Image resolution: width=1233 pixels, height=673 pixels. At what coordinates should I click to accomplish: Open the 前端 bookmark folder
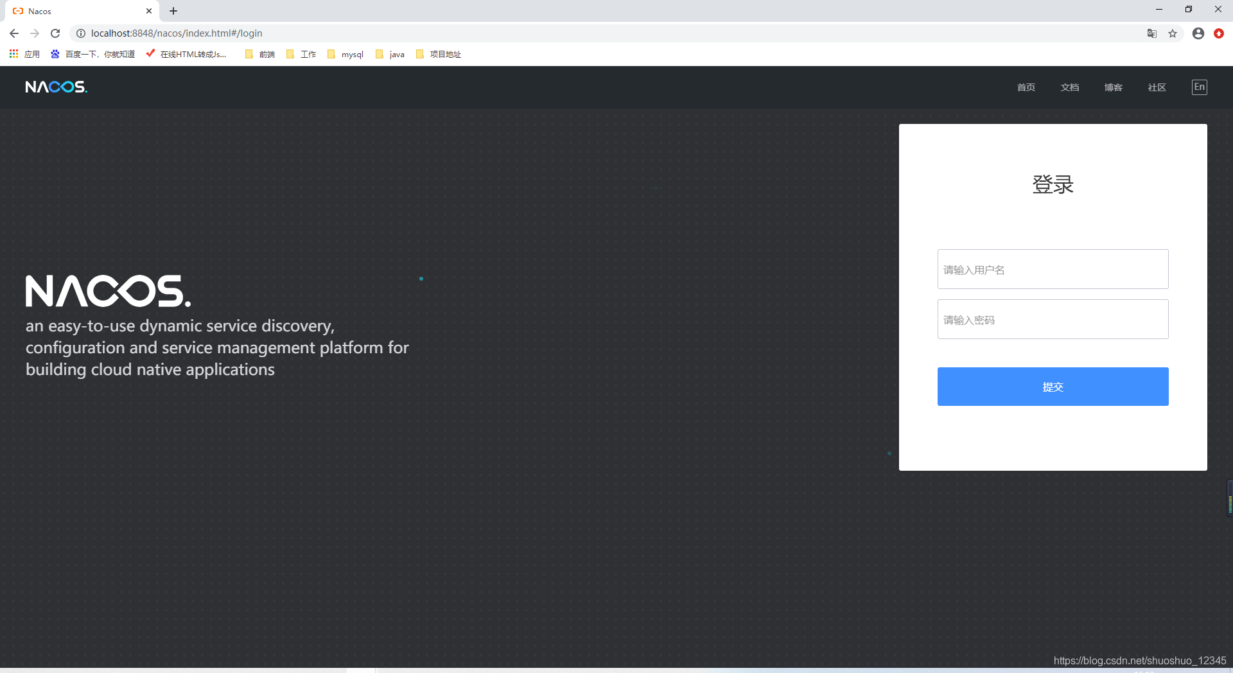point(260,55)
